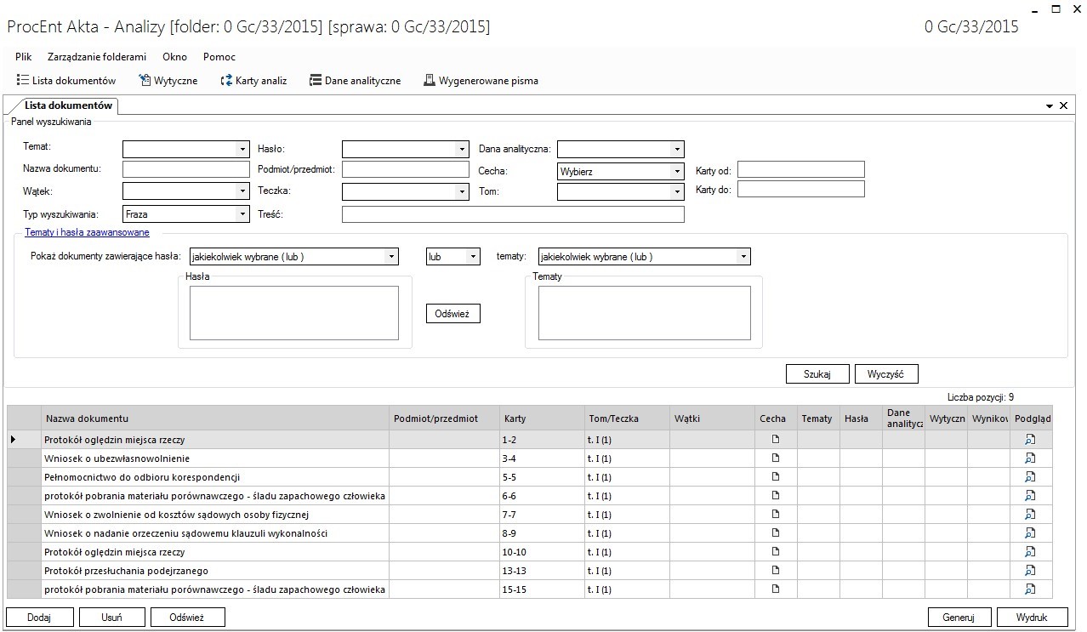Viewport: 1087px width, 632px height.
Task: Click the bottom Odśwież button
Action: click(187, 618)
